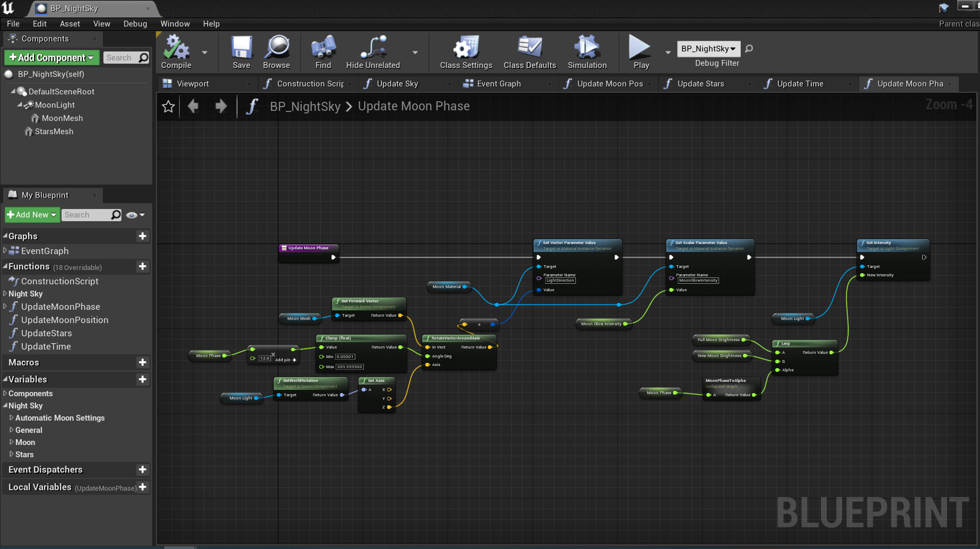The height and width of the screenshot is (549, 980).
Task: Open the Find in Blueprint search
Action: pos(322,51)
